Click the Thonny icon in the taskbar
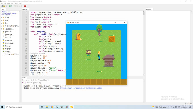The image size is (193, 109). 57,107
